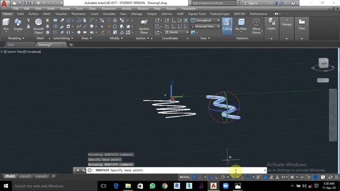Click the Clean Screen icon in status bar
340x191 pixels.
click(x=330, y=177)
